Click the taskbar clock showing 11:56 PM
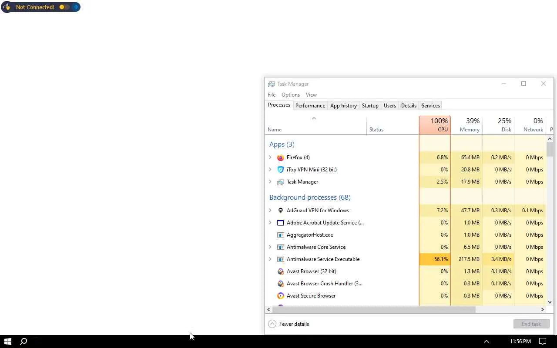 click(x=520, y=341)
